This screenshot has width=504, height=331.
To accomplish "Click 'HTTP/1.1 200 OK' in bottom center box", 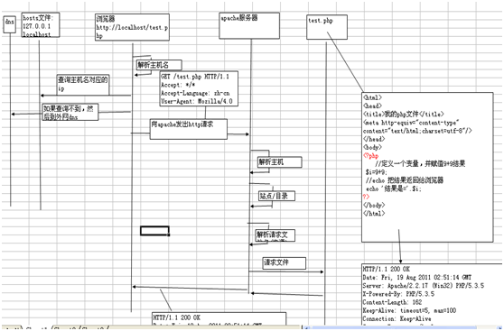I will tap(176, 317).
